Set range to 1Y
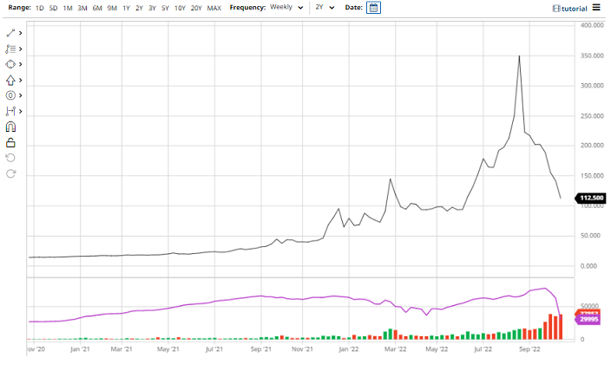Screen dimensions: 611x371 pos(126,8)
